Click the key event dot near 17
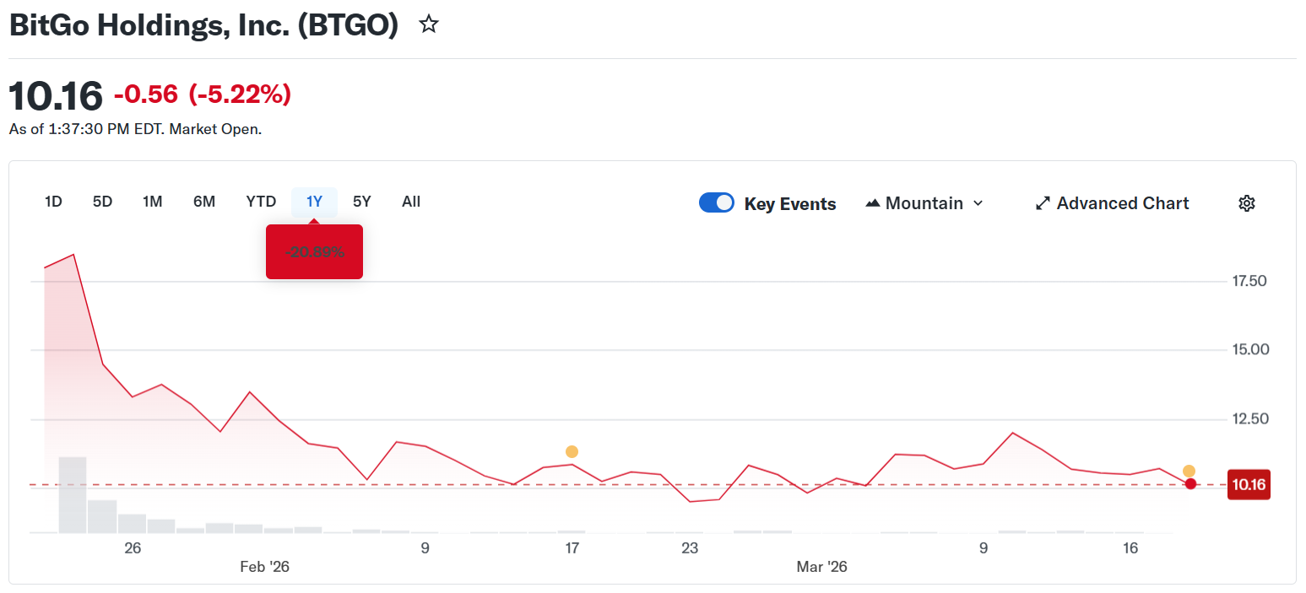The image size is (1306, 593). tap(572, 452)
